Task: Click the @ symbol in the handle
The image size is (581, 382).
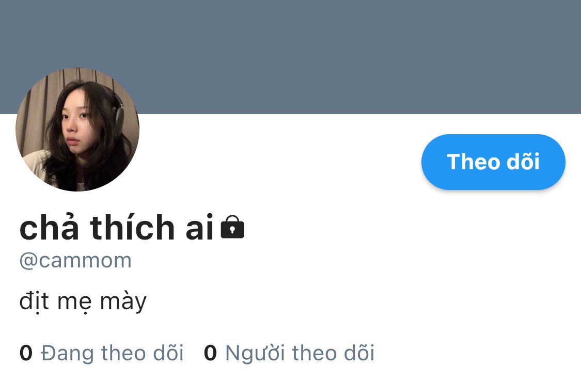Action: (28, 261)
